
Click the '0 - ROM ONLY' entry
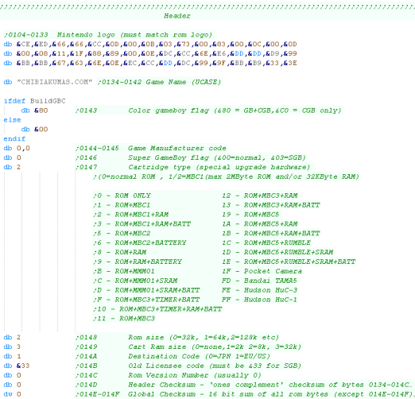[x=122, y=196]
